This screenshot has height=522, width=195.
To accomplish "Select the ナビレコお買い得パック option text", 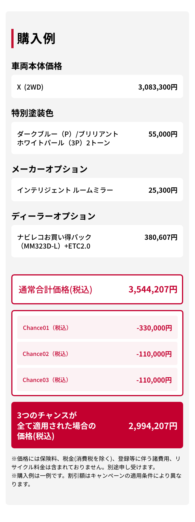I will tap(54, 241).
